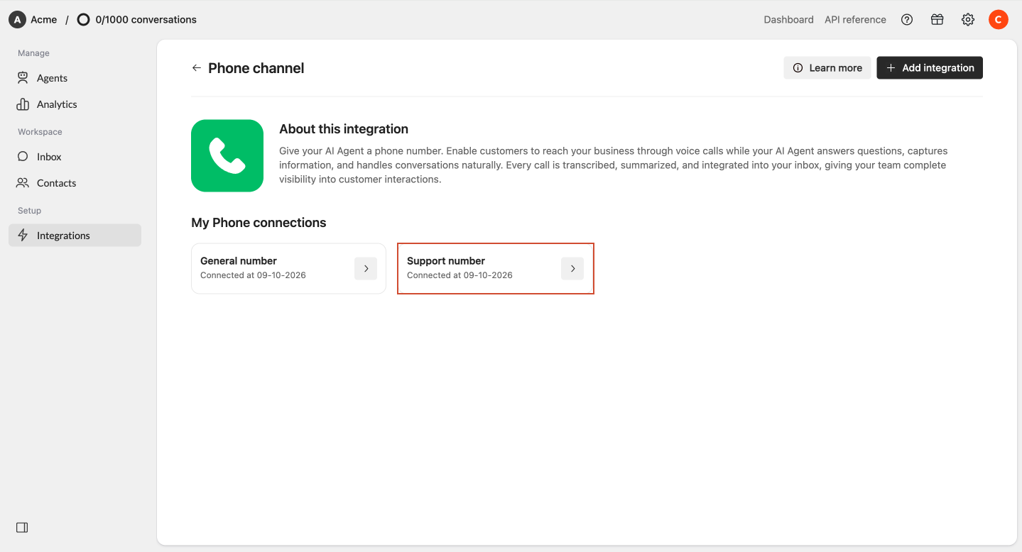Click the Acme workspace avatar icon
The image size is (1022, 552).
pyautogui.click(x=17, y=20)
